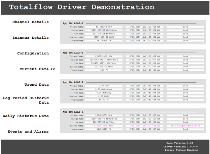
Task: Click AGA3-2 Temperature quality Good field
Action: 185,100
